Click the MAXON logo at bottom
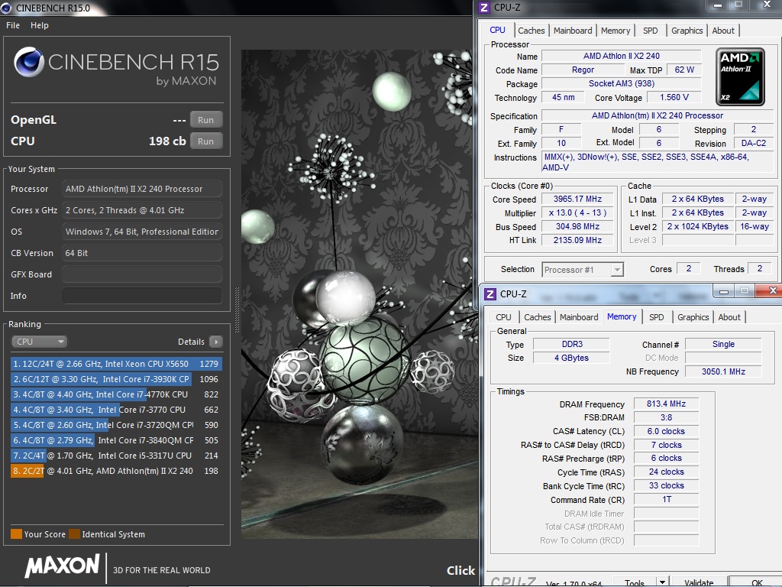This screenshot has width=782, height=587. [63, 566]
